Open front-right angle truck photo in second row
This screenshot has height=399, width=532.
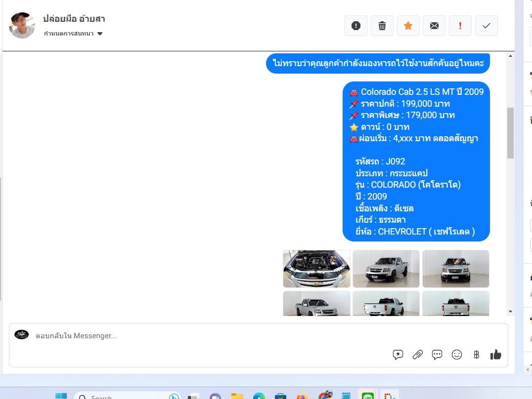point(316,303)
